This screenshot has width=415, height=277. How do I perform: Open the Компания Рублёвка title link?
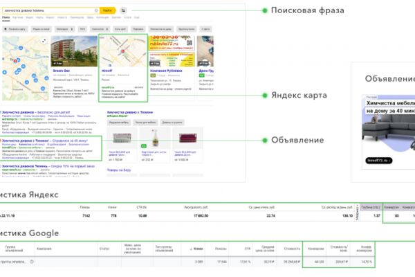[166, 71]
